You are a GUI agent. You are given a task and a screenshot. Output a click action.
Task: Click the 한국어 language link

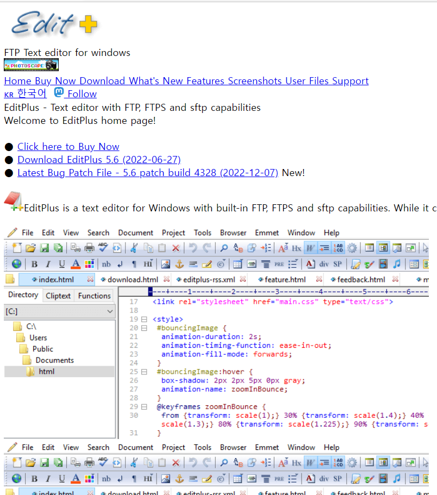tap(25, 93)
